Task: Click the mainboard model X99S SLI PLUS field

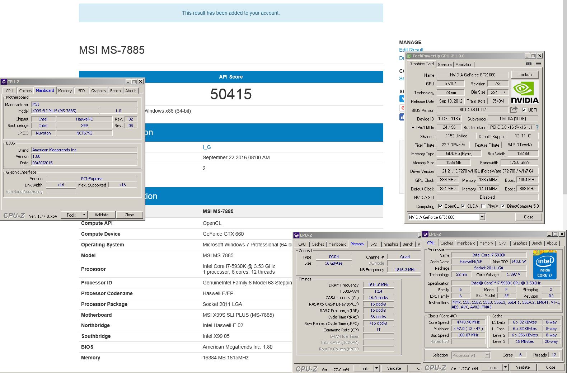Action: coord(65,111)
